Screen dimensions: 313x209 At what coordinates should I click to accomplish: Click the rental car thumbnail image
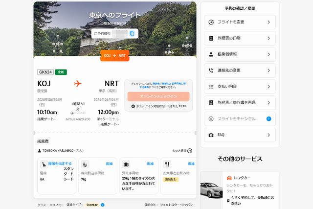pos(212,190)
